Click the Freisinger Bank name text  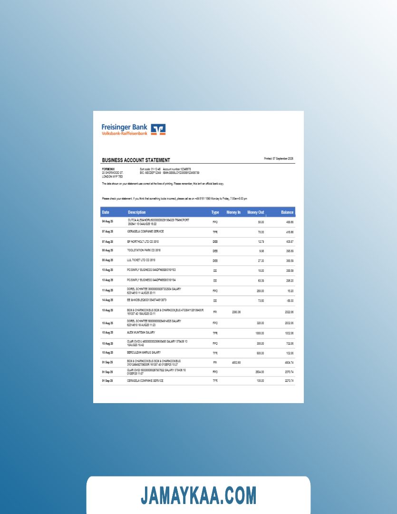pyautogui.click(x=124, y=127)
